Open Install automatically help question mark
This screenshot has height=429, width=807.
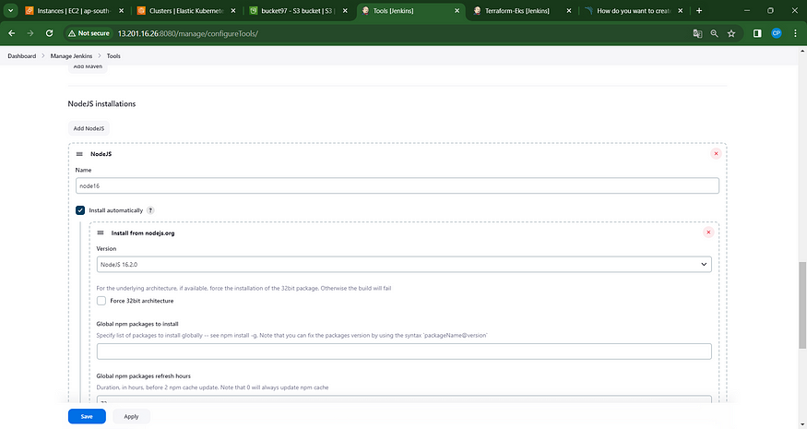point(150,210)
